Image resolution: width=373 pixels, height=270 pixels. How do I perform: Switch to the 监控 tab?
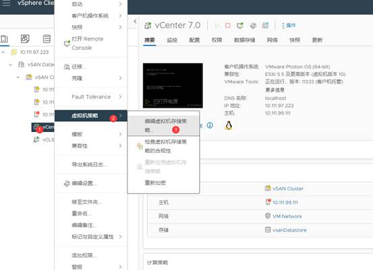point(172,40)
